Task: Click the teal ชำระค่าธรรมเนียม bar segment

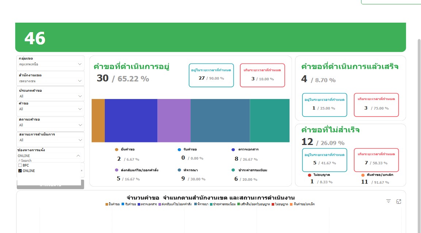Action: click(x=269, y=121)
